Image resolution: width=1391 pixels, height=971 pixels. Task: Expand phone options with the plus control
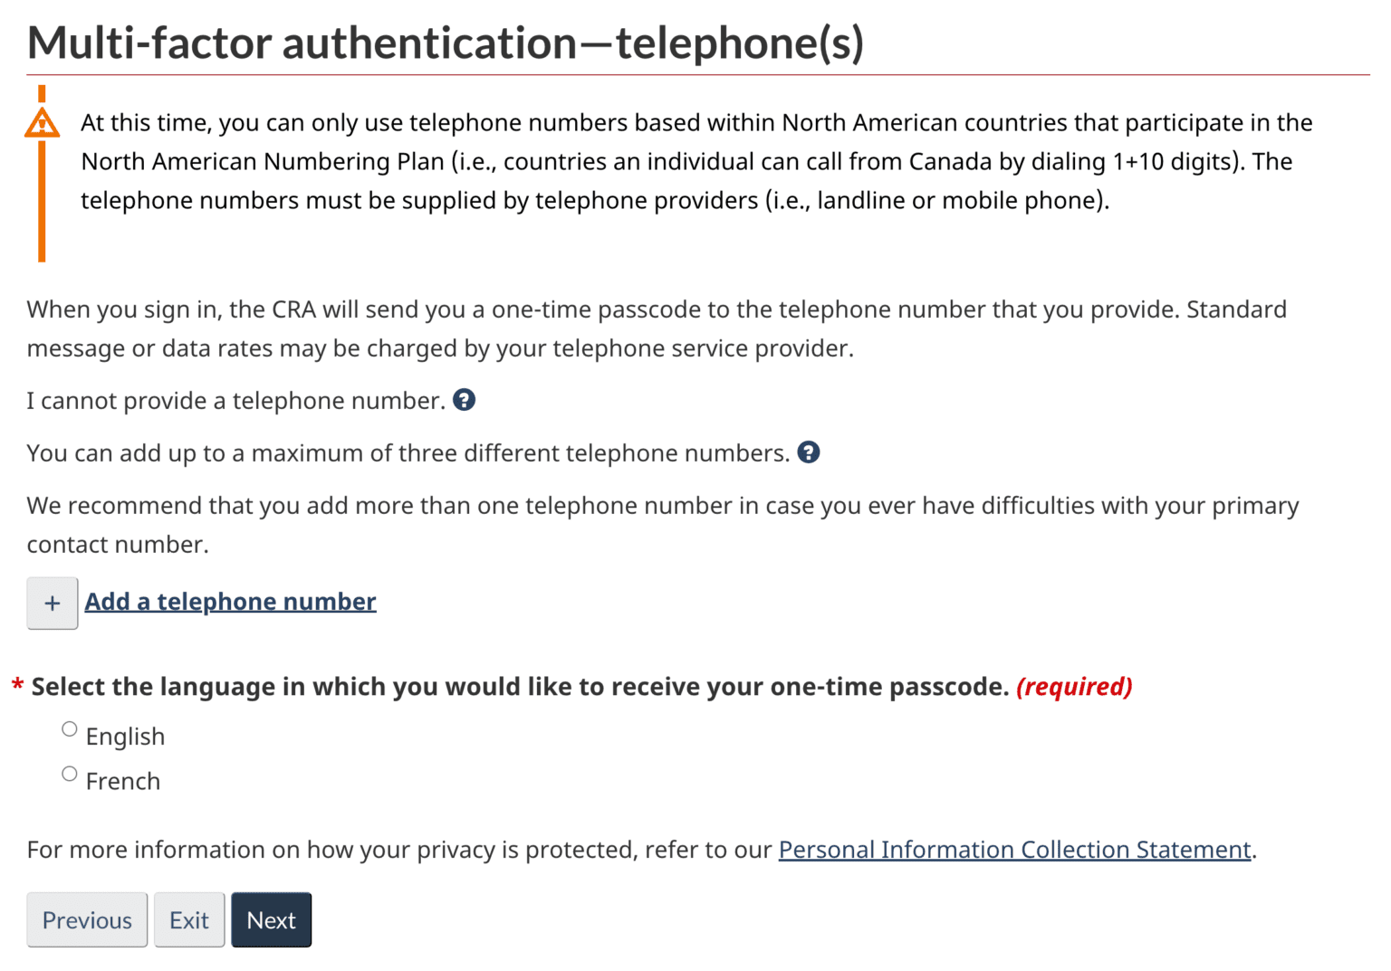pos(52,602)
